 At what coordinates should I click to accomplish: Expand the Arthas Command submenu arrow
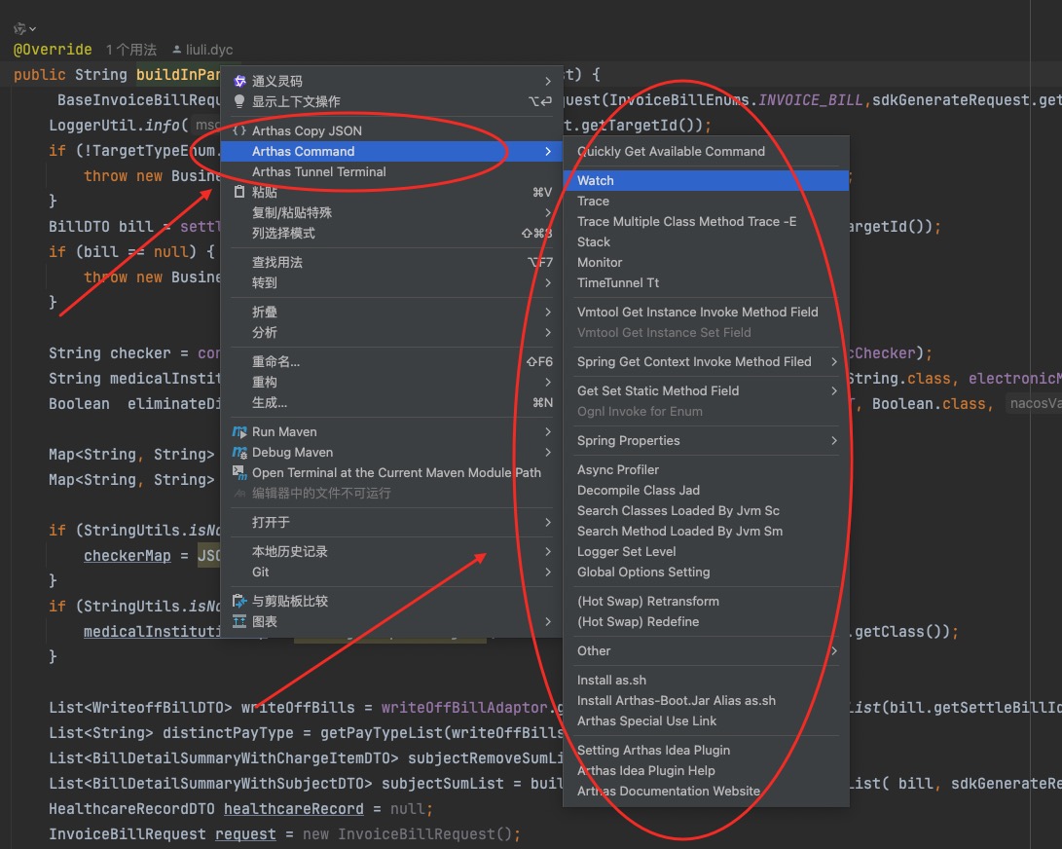(x=548, y=151)
